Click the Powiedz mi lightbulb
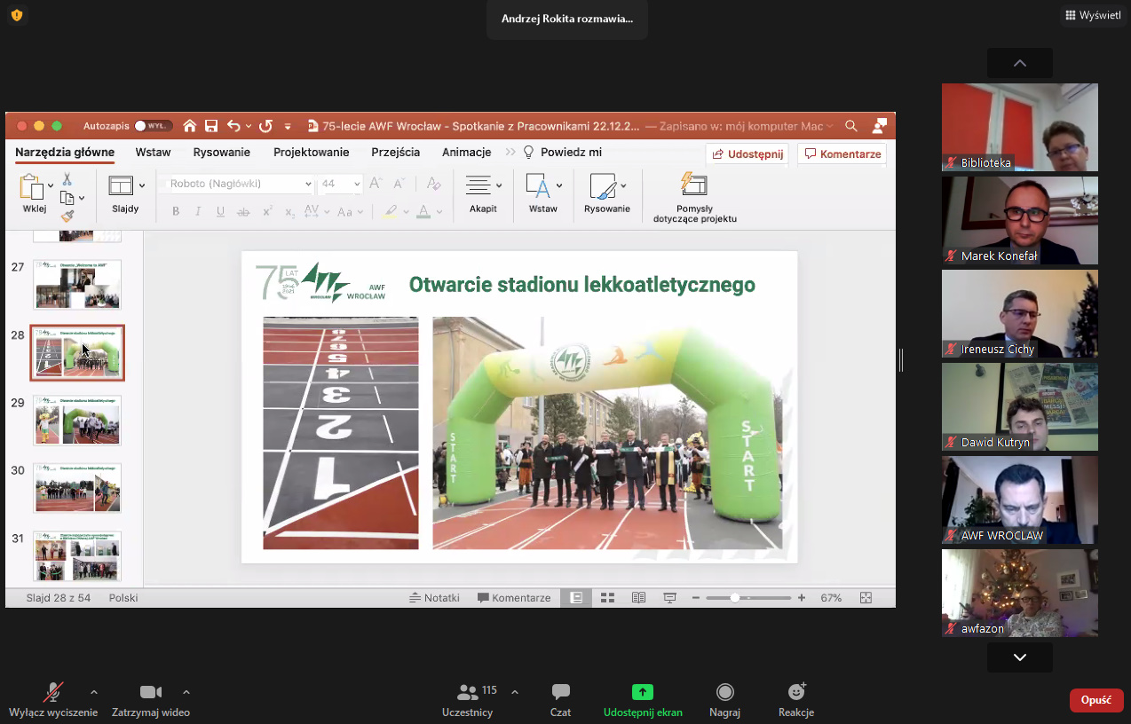1131x724 pixels. pyautogui.click(x=529, y=153)
